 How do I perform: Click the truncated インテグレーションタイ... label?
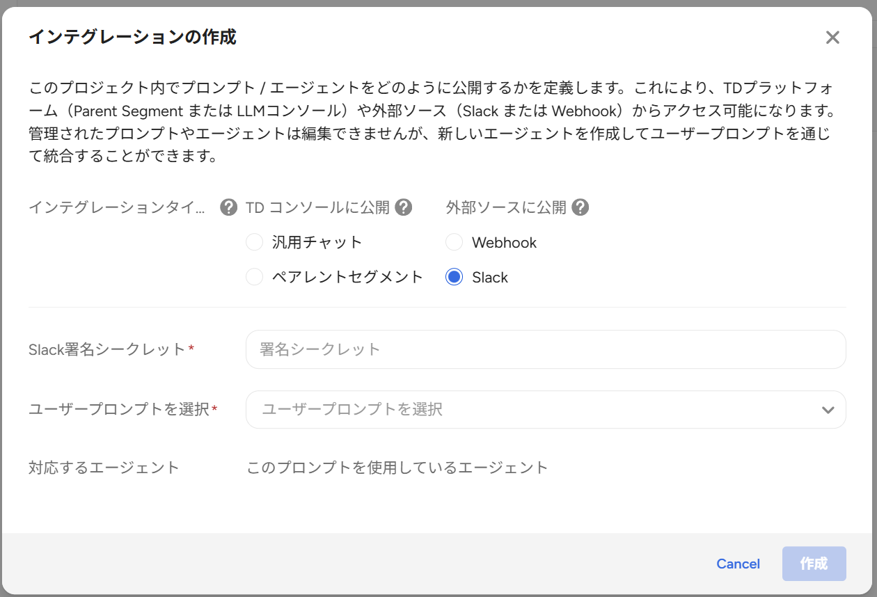117,207
